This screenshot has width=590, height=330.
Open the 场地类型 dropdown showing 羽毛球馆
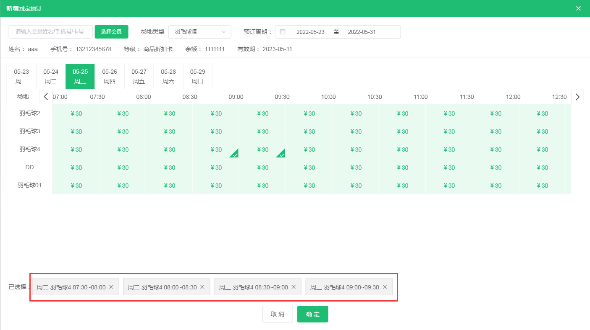199,32
